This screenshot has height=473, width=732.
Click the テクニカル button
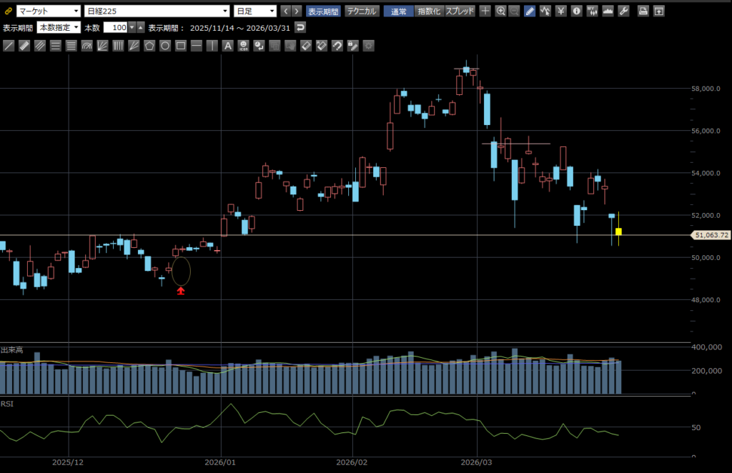[362, 11]
